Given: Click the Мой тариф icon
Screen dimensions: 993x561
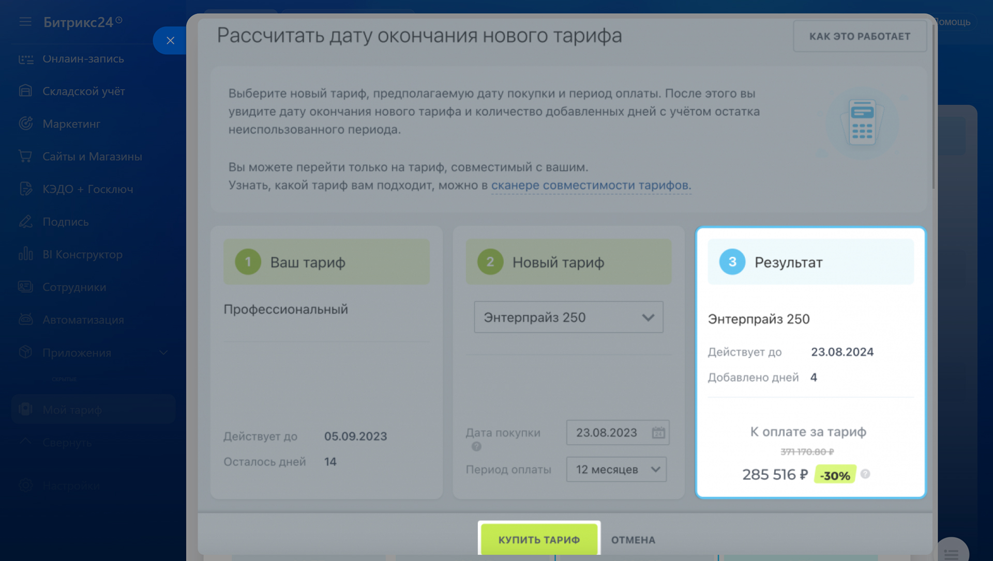Looking at the screenshot, I should point(25,409).
